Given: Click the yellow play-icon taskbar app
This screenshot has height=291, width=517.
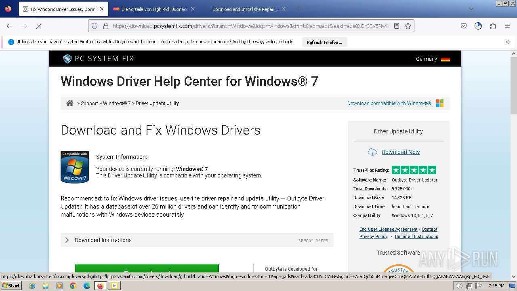Looking at the screenshot, I should pyautogui.click(x=114, y=286).
